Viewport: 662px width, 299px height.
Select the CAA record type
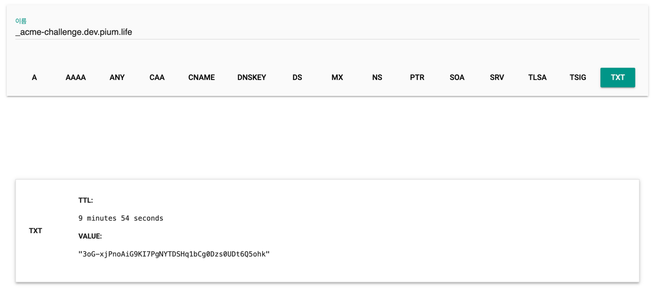(157, 78)
